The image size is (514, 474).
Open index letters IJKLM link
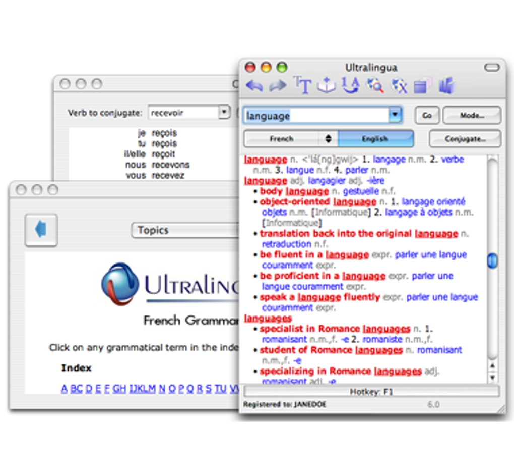tap(143, 389)
